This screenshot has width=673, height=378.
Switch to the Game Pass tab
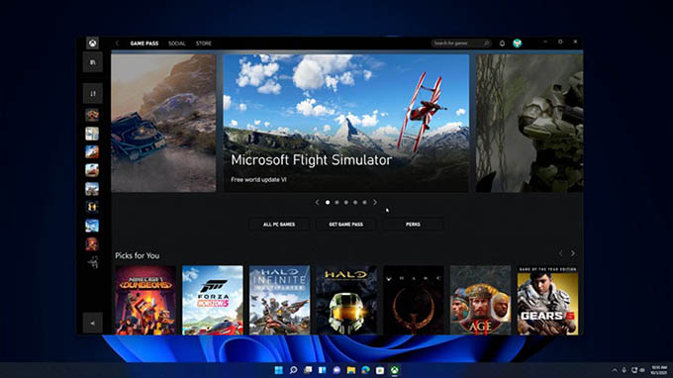144,44
